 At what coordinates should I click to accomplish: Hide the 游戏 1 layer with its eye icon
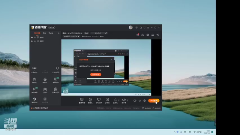(x=32, y=41)
